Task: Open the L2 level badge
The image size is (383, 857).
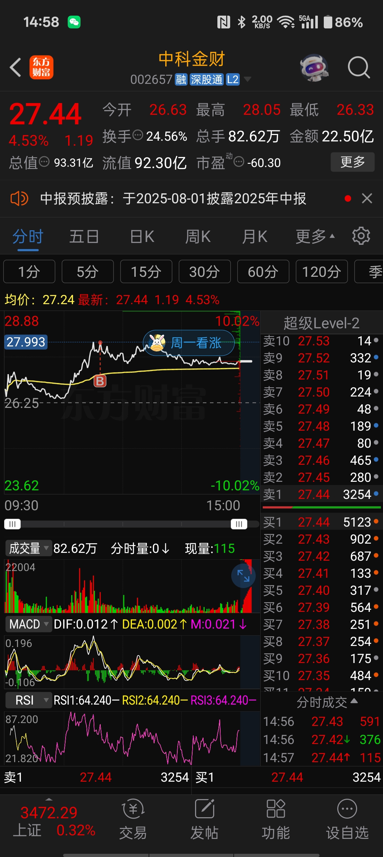Action: coord(233,80)
